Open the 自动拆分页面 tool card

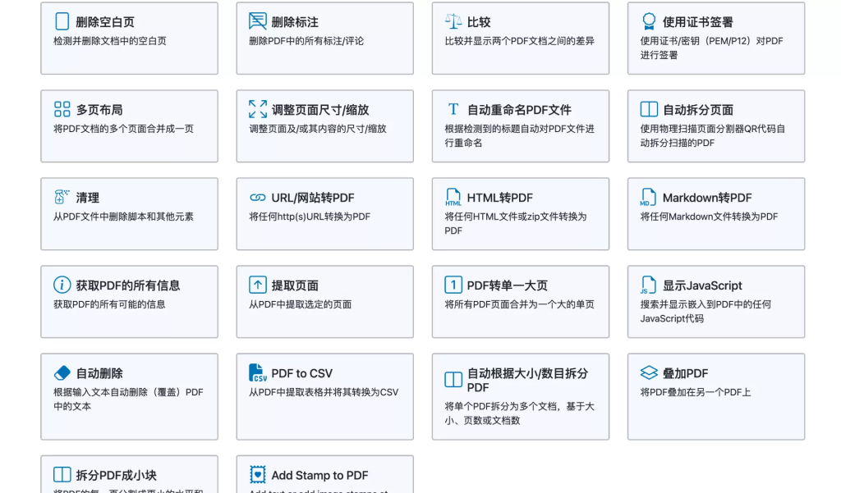pos(715,126)
